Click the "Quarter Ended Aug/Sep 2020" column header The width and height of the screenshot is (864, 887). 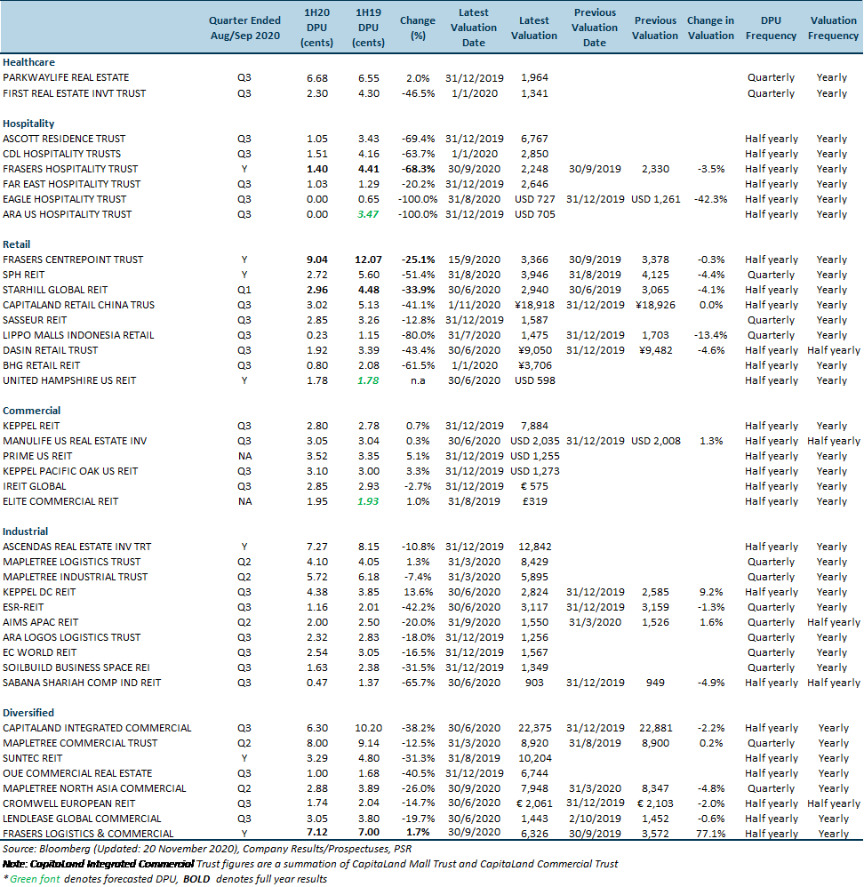(x=245, y=28)
